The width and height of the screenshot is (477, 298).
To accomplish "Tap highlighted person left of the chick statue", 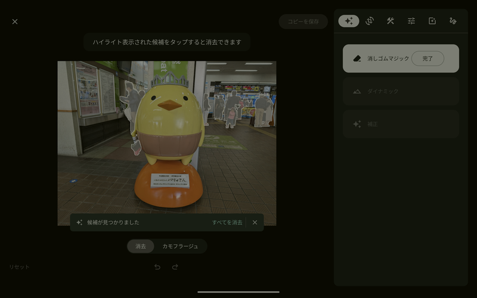I will pyautogui.click(x=131, y=103).
